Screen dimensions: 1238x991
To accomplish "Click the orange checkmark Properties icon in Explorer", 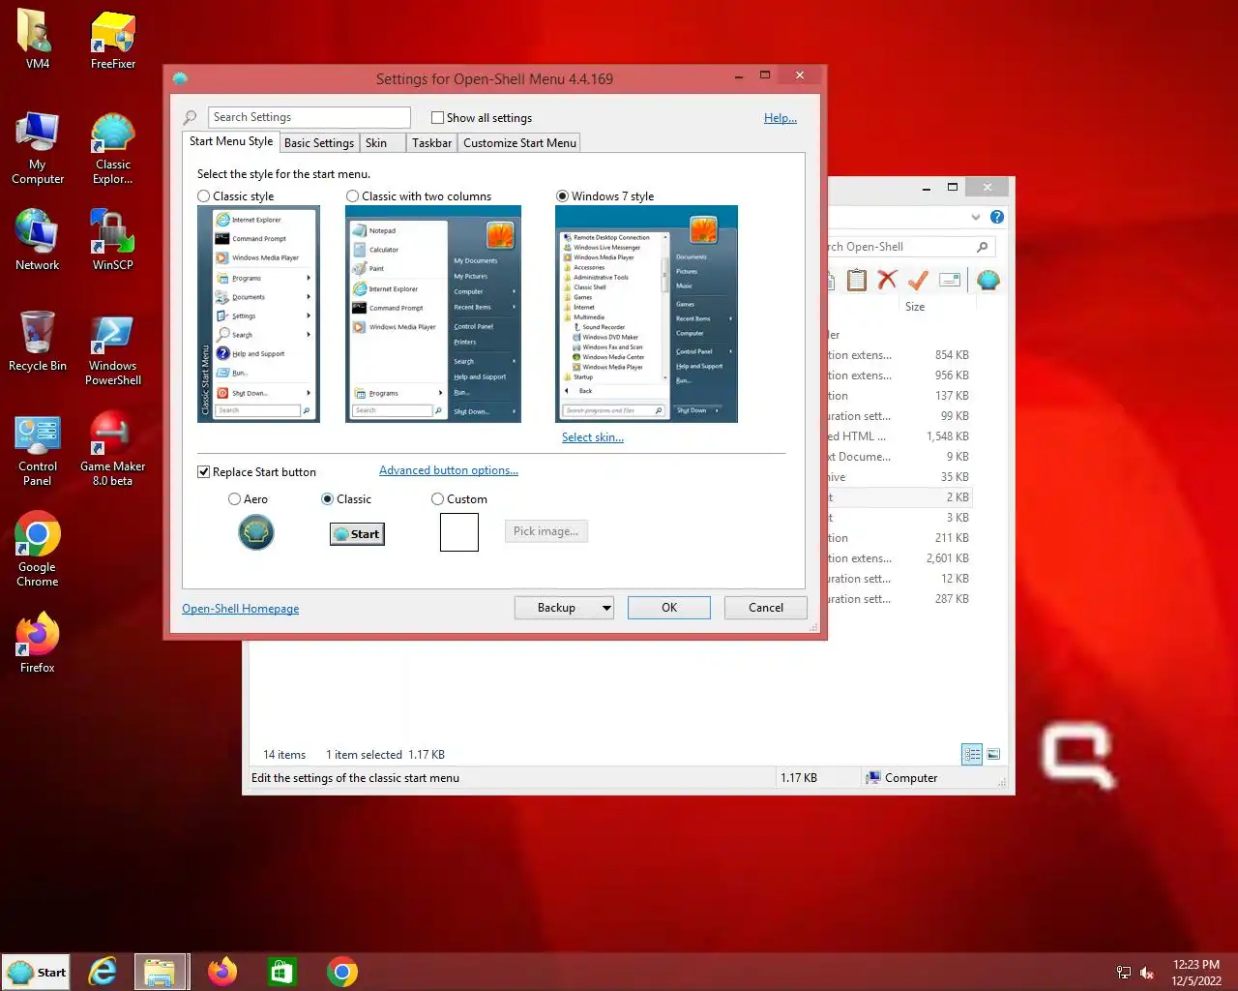I will point(918,280).
